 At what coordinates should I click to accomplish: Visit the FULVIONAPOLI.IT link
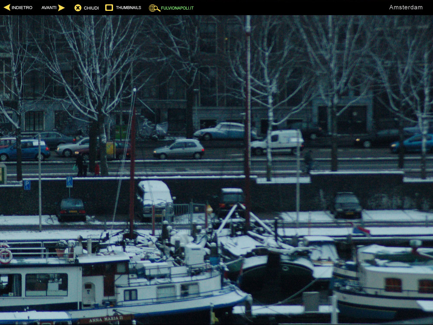pyautogui.click(x=177, y=8)
